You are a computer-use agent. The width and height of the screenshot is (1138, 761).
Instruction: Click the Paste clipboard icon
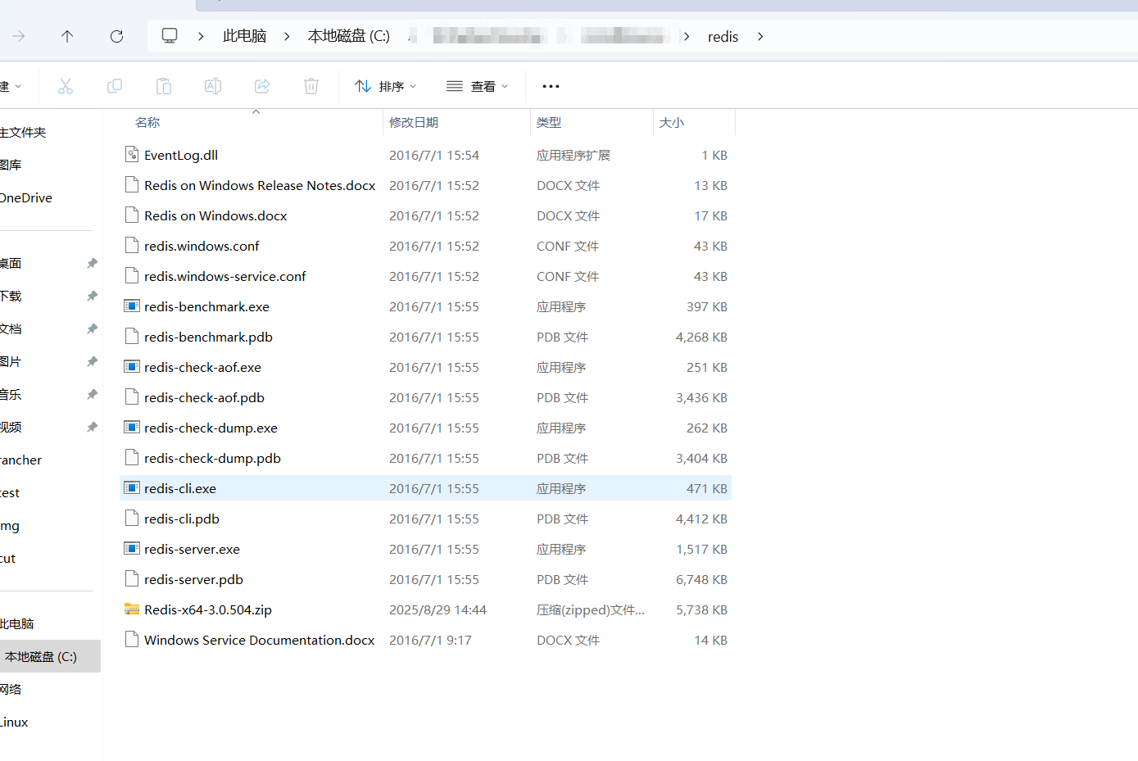(164, 86)
